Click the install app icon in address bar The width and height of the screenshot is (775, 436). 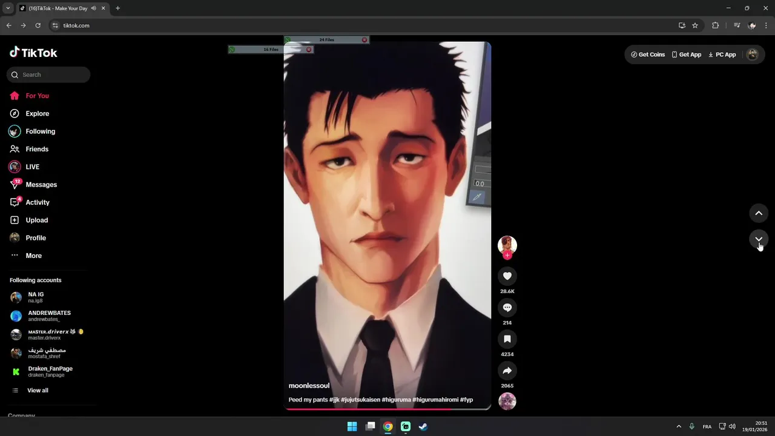click(682, 25)
